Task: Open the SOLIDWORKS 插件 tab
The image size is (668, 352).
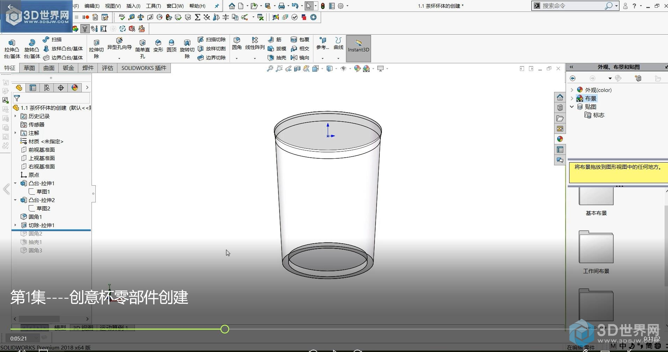Action: tap(144, 68)
